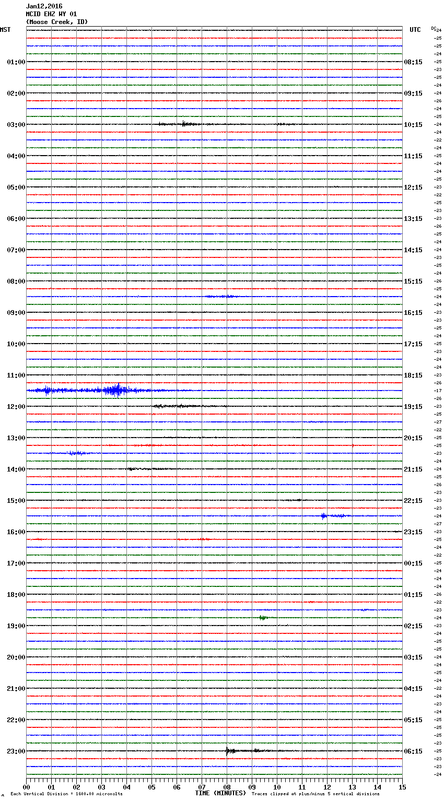Click the TIME (MINUTES) axis title
The height and width of the screenshot is (801, 444).
220,793
